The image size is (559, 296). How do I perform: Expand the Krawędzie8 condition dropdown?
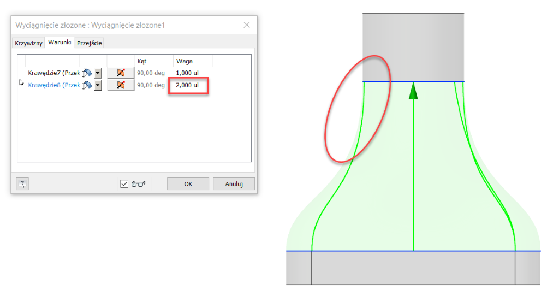[98, 85]
